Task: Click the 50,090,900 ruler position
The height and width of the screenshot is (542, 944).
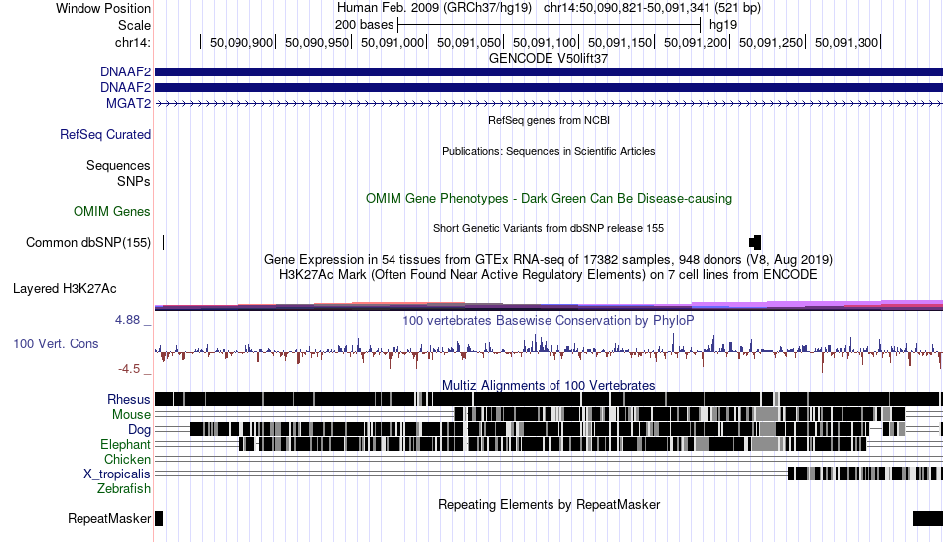Action: point(241,42)
